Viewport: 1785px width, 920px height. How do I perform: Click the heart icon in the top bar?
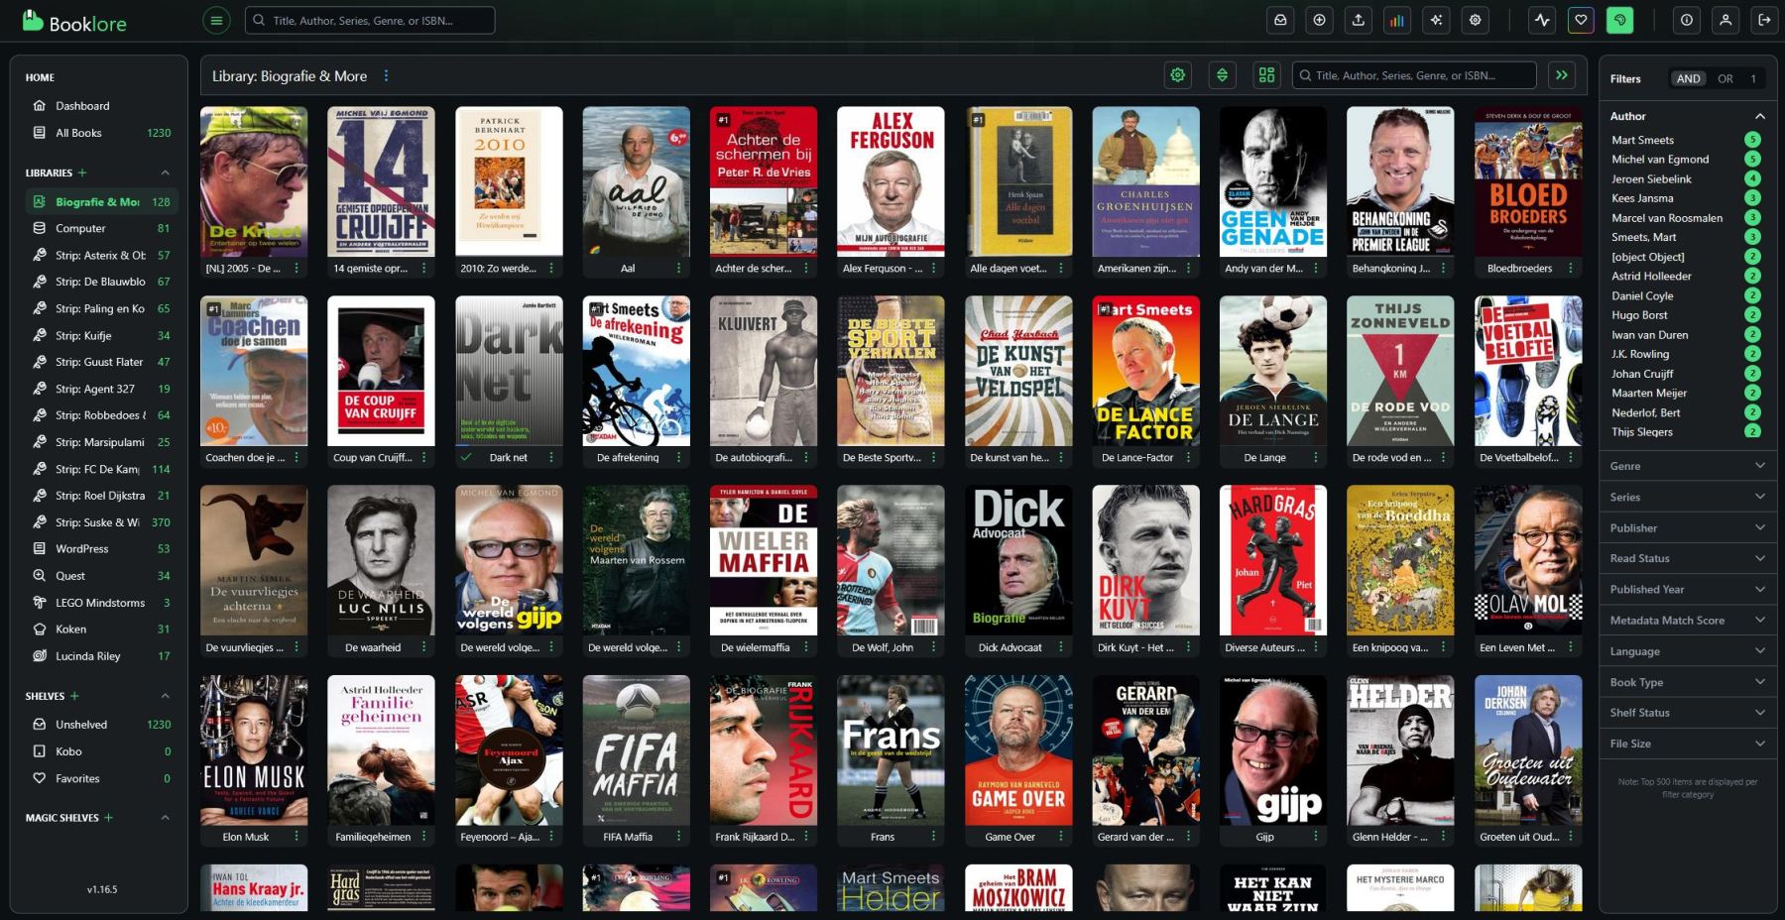1581,20
